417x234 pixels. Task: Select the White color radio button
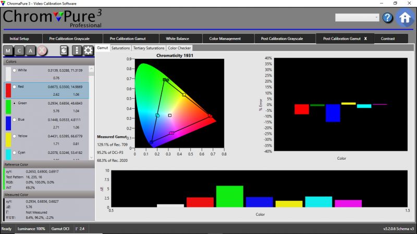click(x=14, y=70)
